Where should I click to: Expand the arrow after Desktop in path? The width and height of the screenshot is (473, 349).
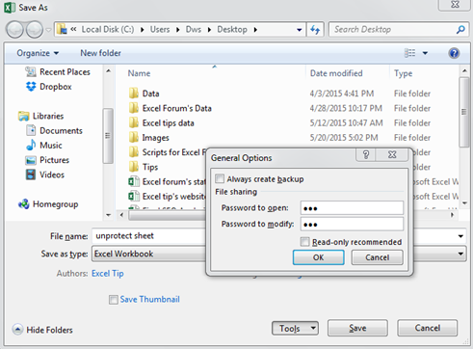[255, 30]
